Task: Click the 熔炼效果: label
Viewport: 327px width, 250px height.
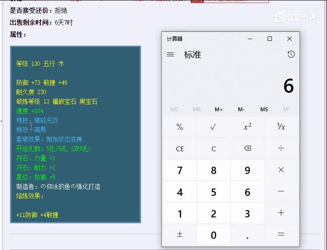Action: (30, 196)
